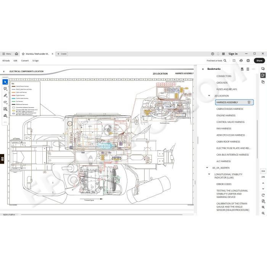Open the E-Sign menu
This screenshot has height=267, width=267.
coord(35,61)
